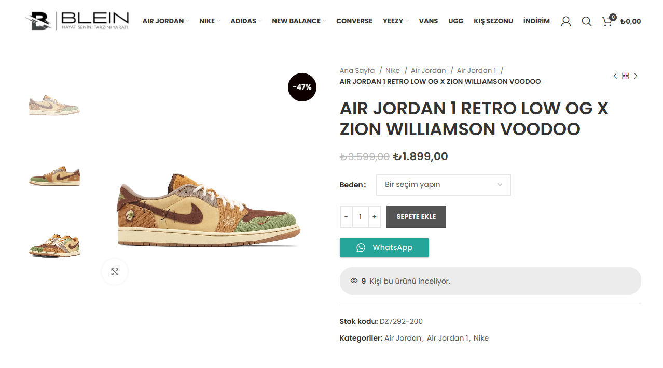Increase quantity with the plus button
This screenshot has width=663, height=368.
point(375,217)
